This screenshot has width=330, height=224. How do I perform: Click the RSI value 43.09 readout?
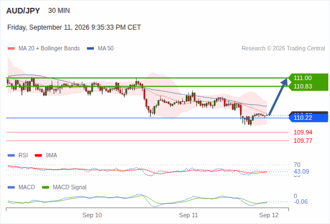[x=301, y=171]
